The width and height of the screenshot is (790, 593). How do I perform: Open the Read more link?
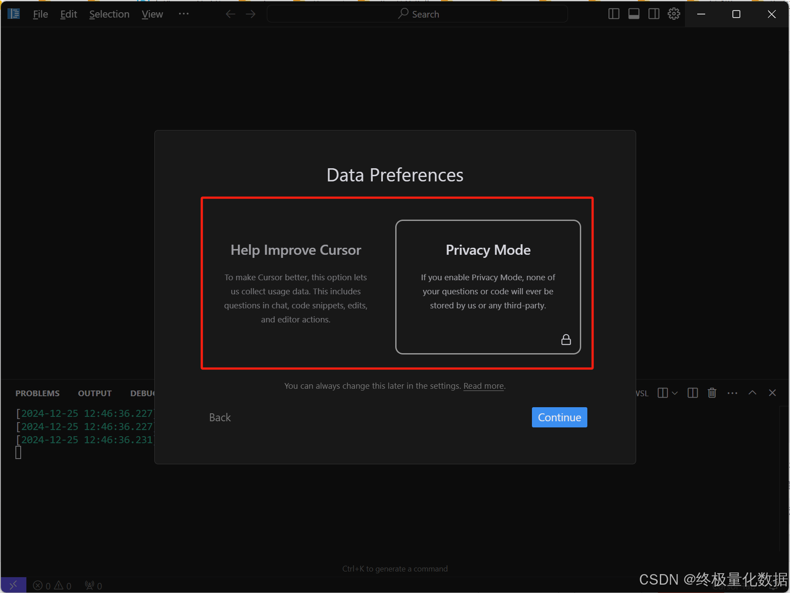[484, 386]
